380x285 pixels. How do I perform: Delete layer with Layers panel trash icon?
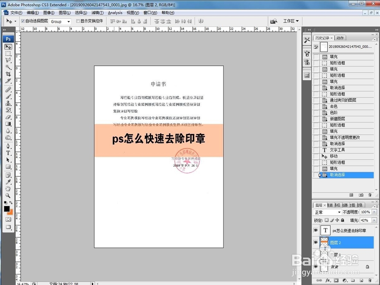[x=370, y=280]
